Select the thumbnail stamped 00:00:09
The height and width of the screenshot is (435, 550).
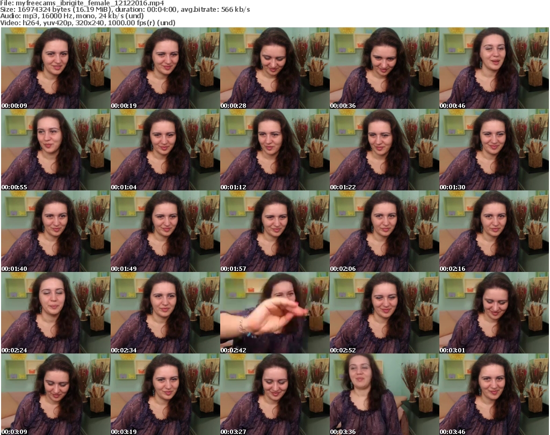[56, 68]
